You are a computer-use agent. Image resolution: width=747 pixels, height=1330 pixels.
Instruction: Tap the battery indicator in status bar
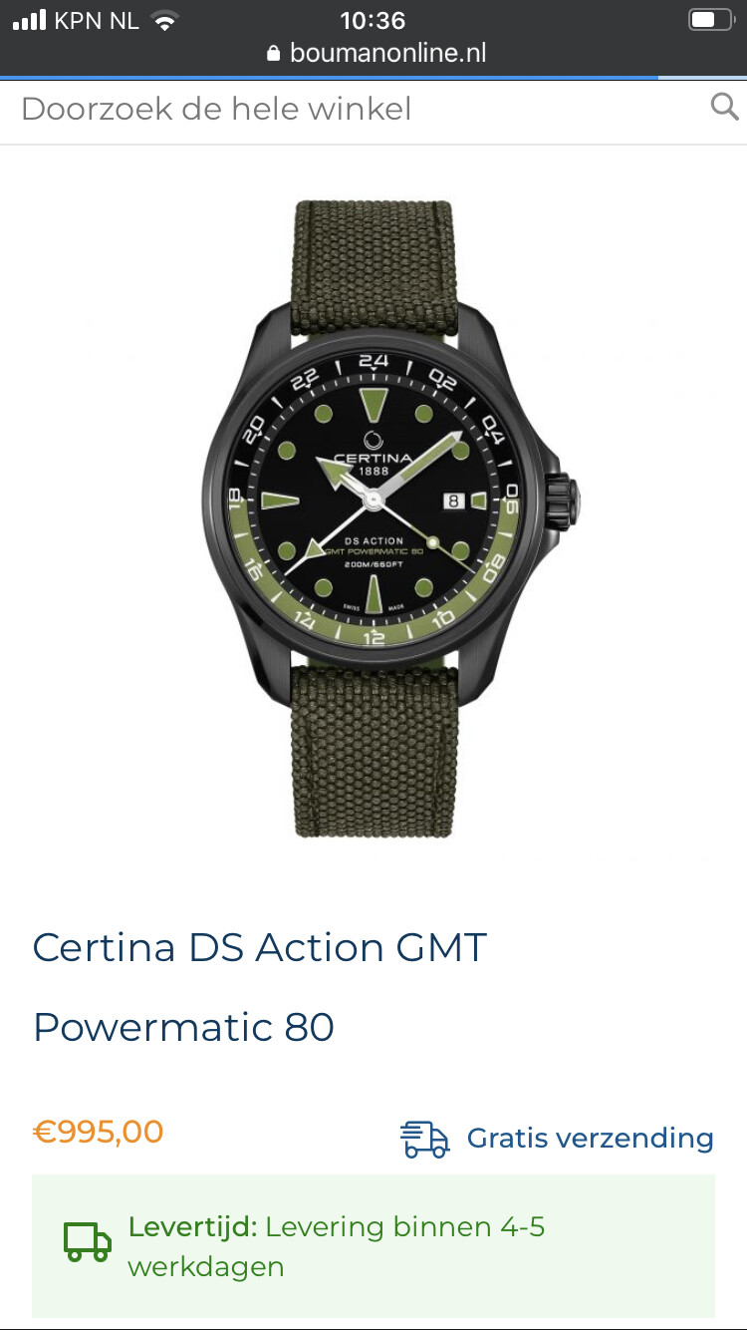pos(711,20)
